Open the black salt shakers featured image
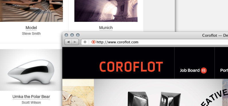Screen dimensions: 228x106 pyautogui.click(x=158, y=92)
